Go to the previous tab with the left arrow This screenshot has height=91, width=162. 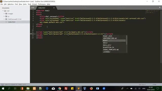(32, 8)
